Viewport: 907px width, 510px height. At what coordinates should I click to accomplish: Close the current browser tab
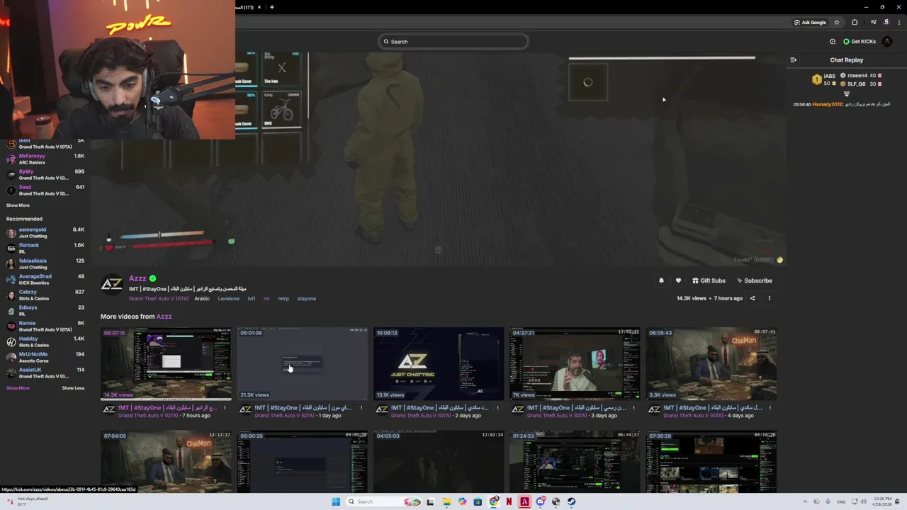click(x=259, y=7)
